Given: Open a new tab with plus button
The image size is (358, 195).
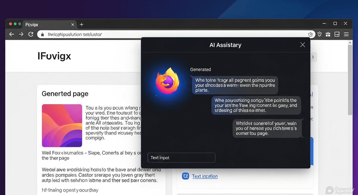Looking at the screenshot, I should coord(82,25).
